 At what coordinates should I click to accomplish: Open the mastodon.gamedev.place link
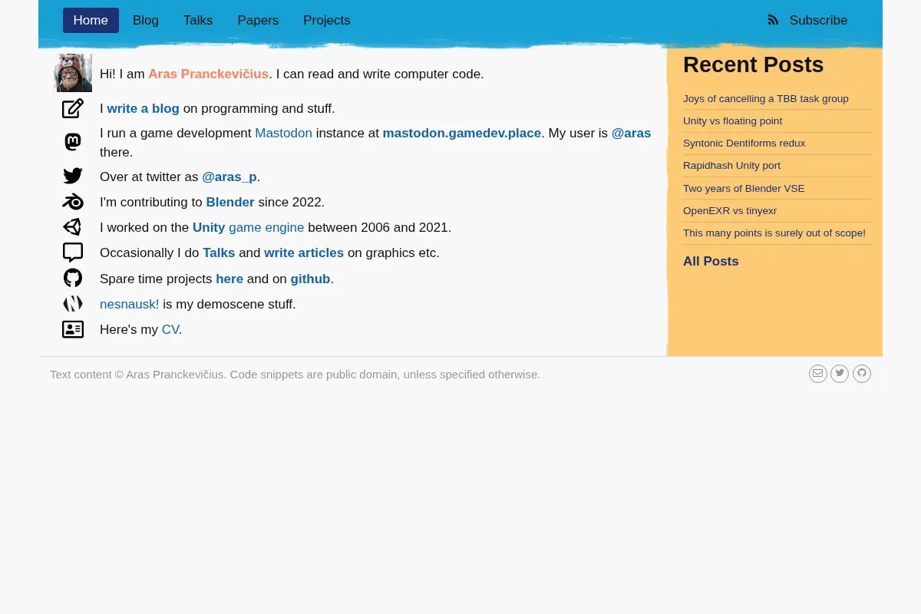pos(462,134)
